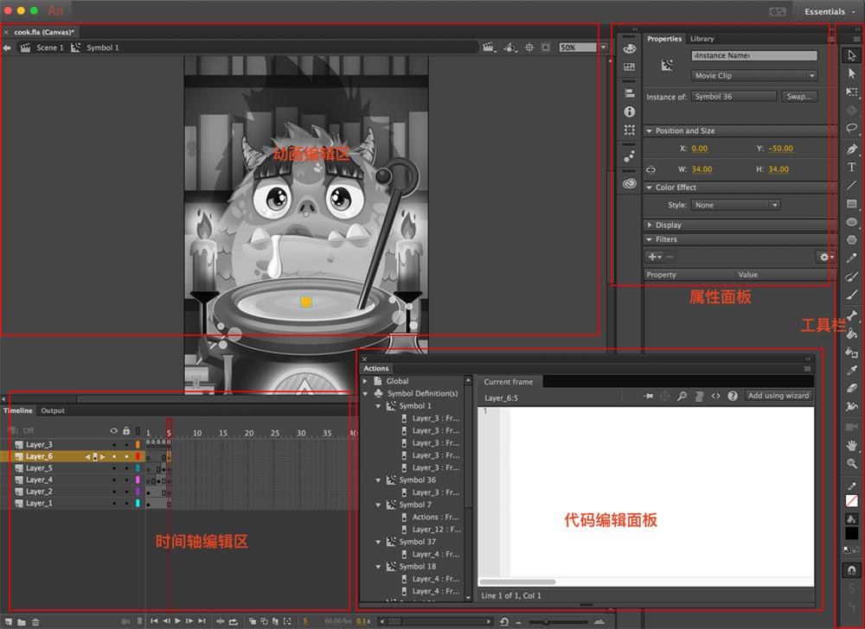The image size is (865, 629).
Task: Choose the Zoom magnifier tool
Action: (851, 464)
